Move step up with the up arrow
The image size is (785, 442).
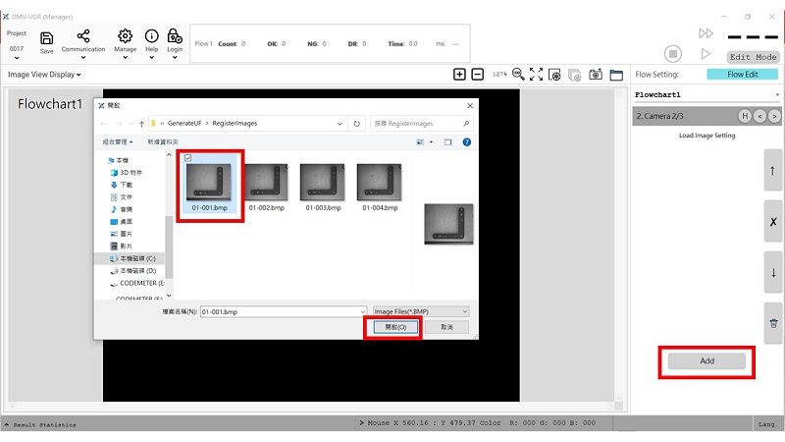(x=772, y=170)
